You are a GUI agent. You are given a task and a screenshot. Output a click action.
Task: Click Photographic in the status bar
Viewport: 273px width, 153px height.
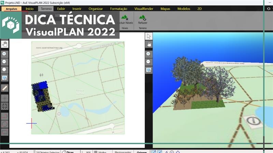point(123,152)
